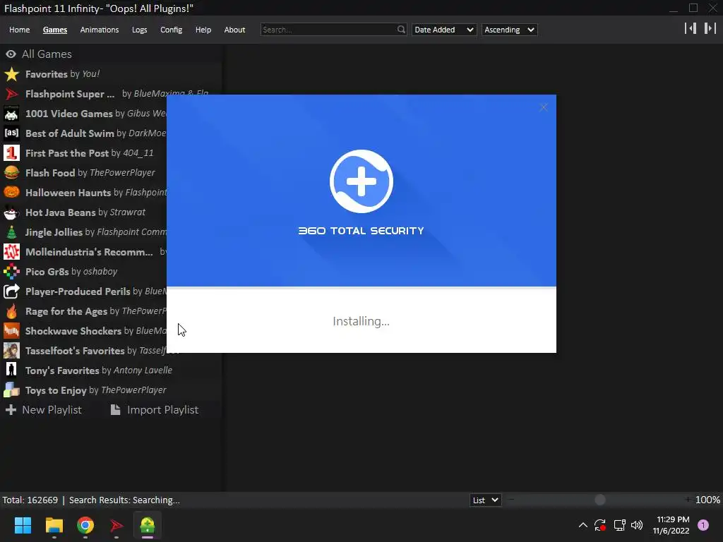Click Flashpoint icon in taskbar

coord(116,525)
